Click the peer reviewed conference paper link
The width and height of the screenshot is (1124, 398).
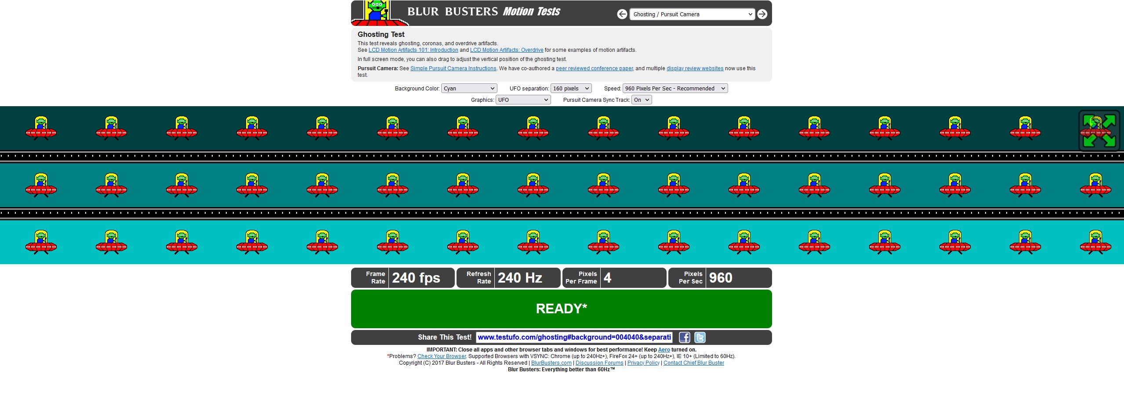[x=594, y=68]
